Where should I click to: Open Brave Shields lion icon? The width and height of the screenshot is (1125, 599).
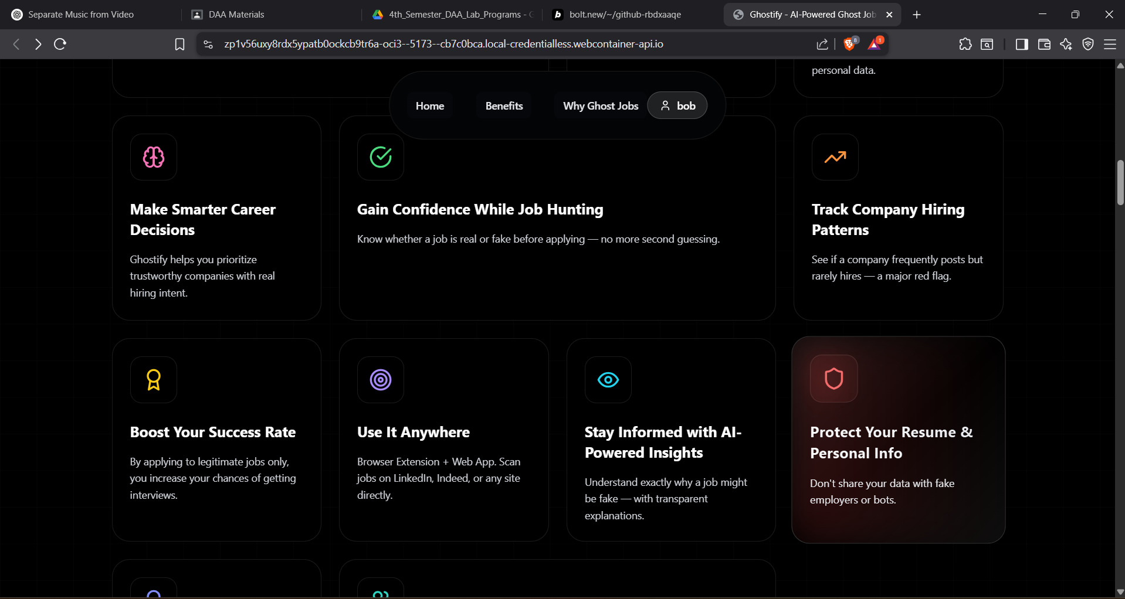(850, 43)
